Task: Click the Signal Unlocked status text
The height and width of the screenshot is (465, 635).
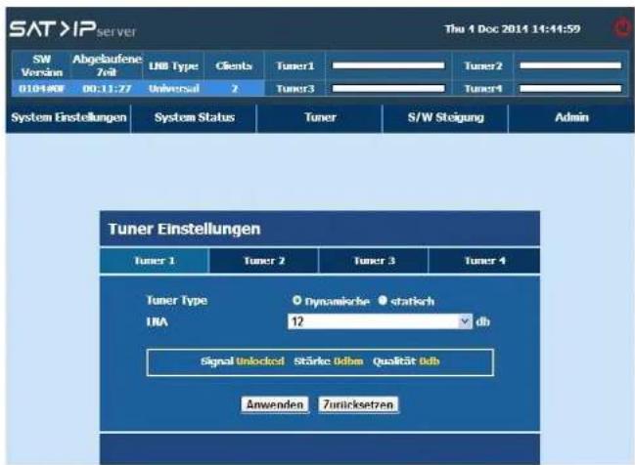Action: 243,361
